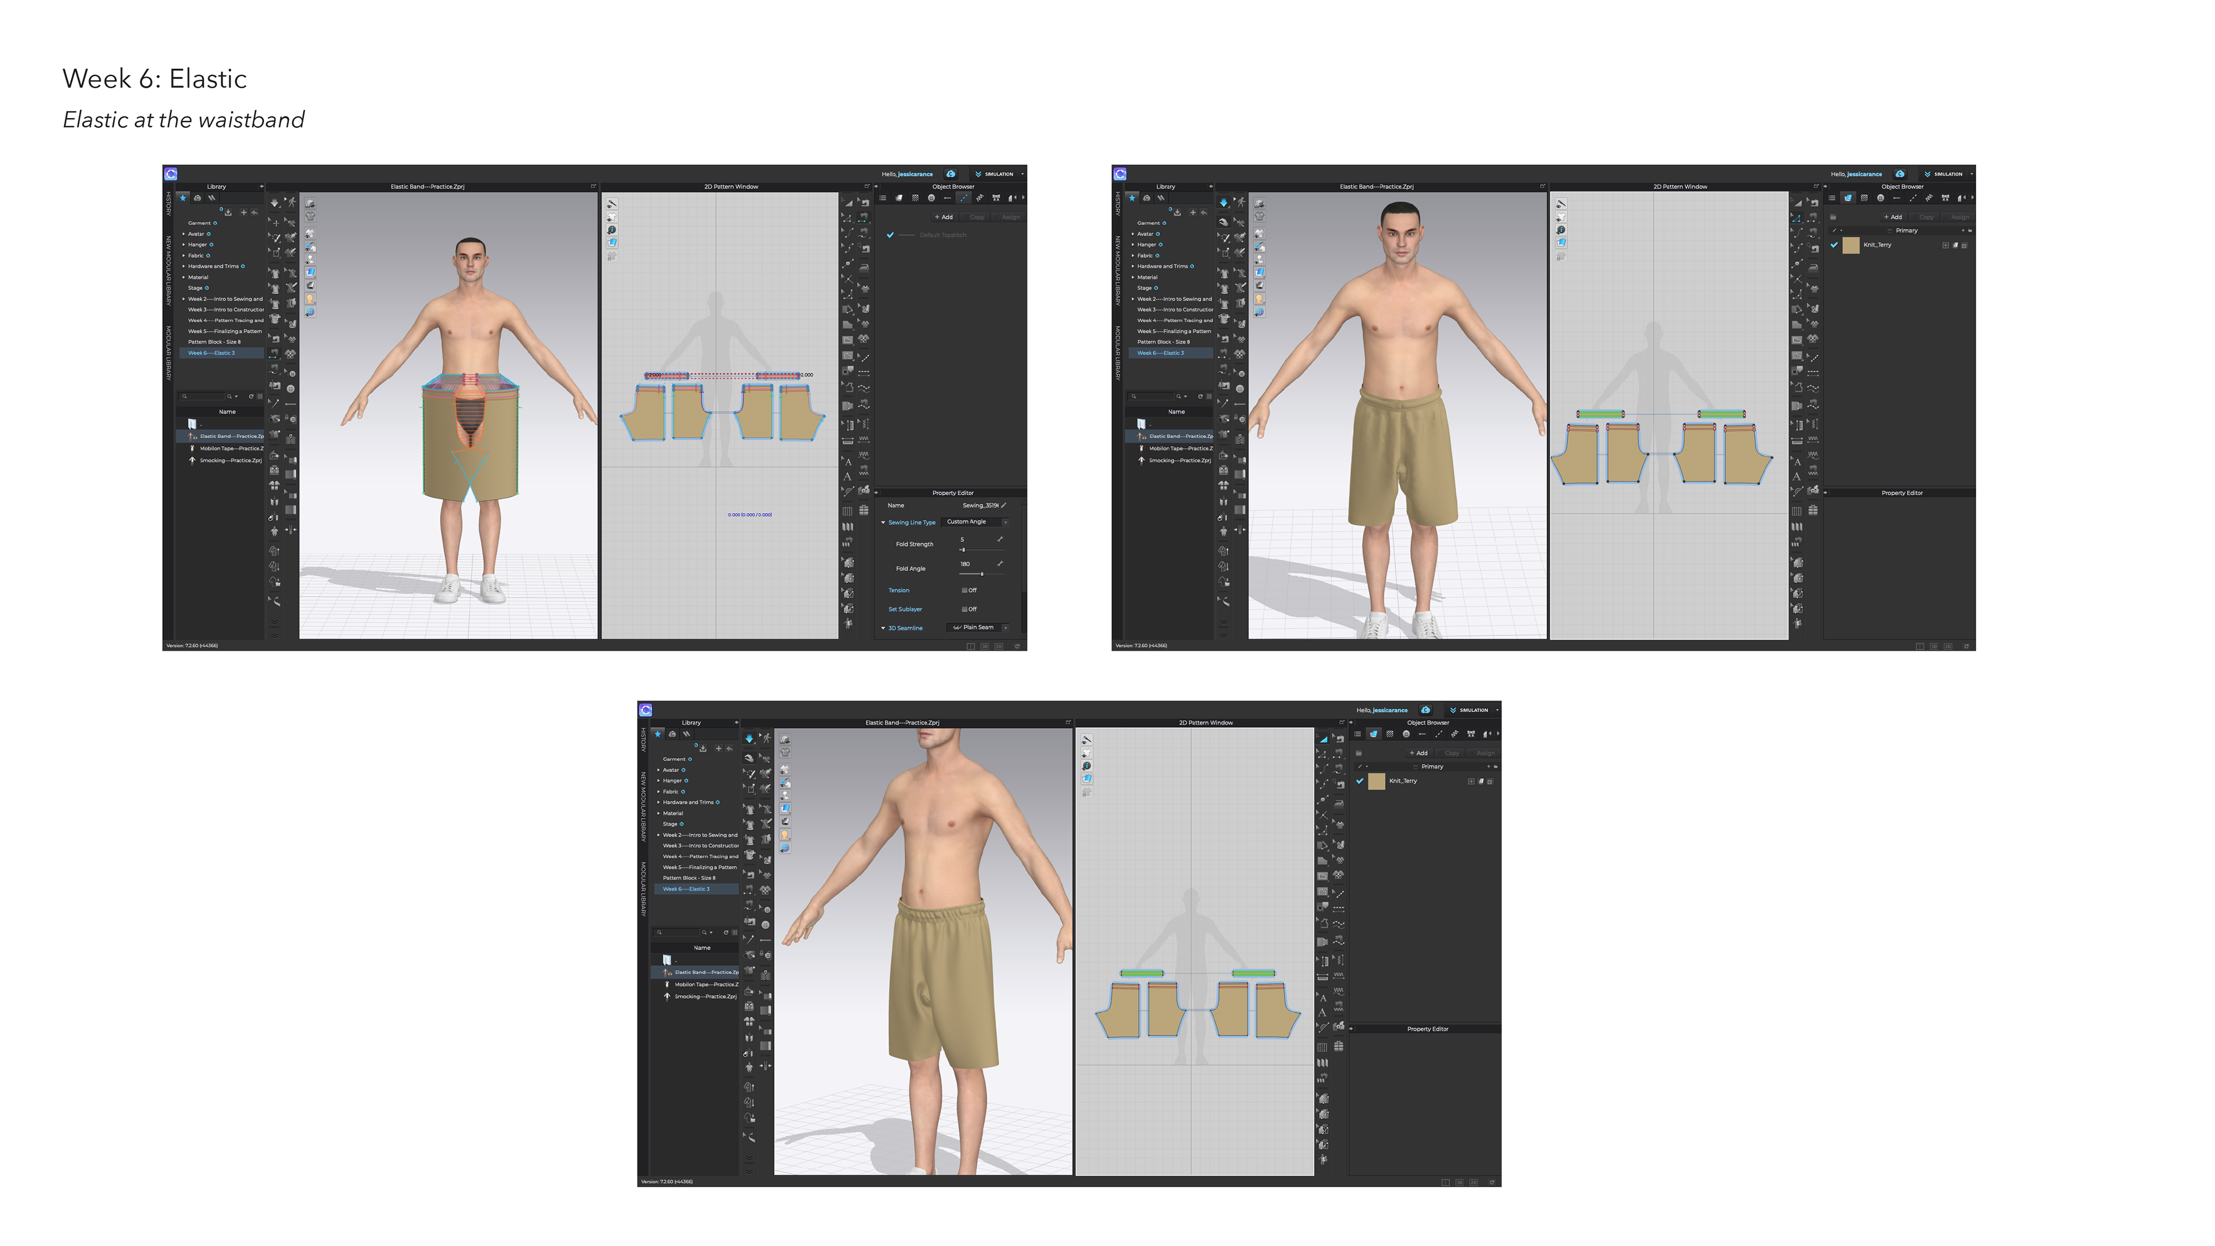Open Sewing Line Type Custom Angle dropdown

(x=976, y=522)
